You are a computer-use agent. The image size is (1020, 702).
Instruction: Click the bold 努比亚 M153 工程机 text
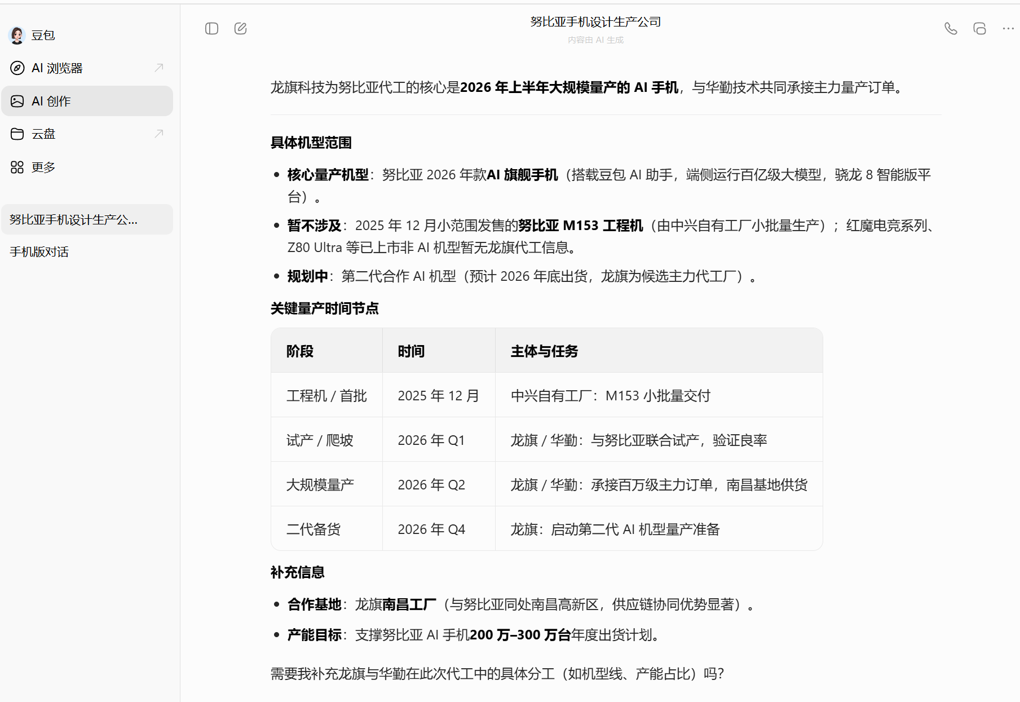pos(580,226)
